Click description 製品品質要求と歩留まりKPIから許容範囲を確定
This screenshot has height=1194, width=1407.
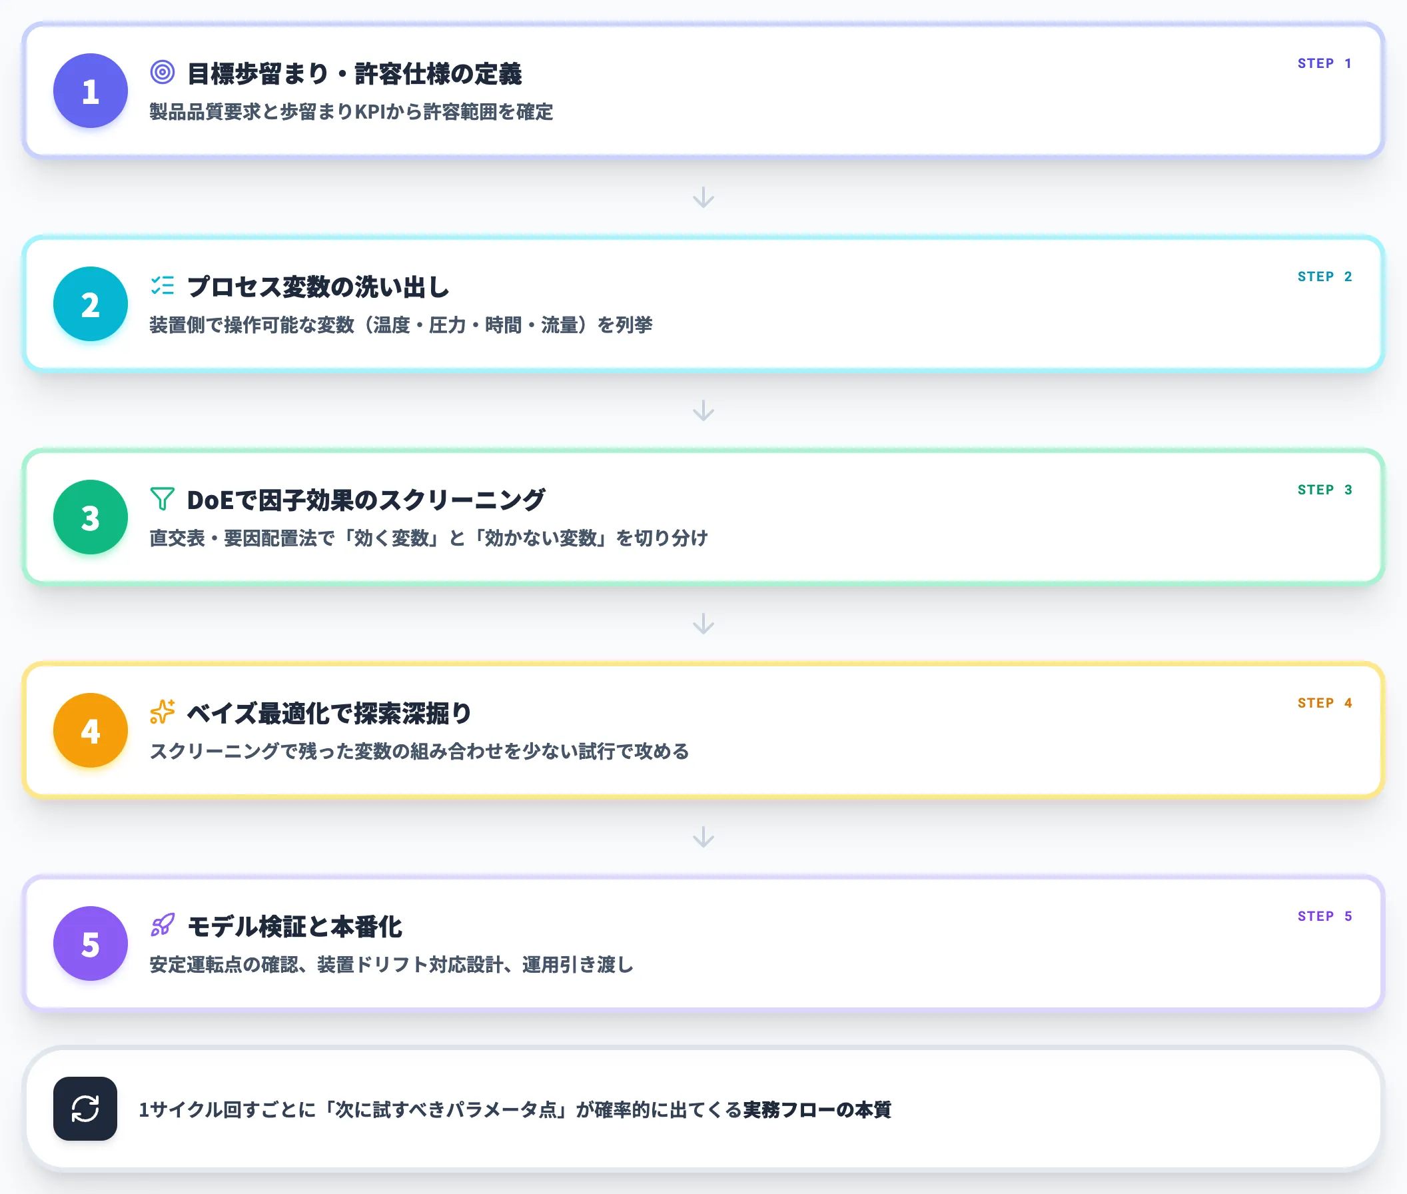click(x=351, y=112)
